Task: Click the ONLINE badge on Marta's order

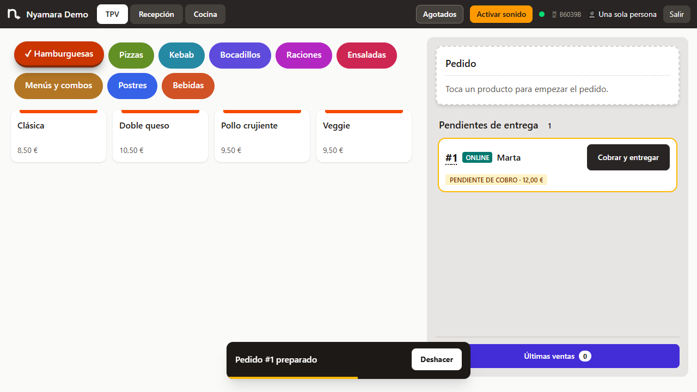Action: point(477,158)
